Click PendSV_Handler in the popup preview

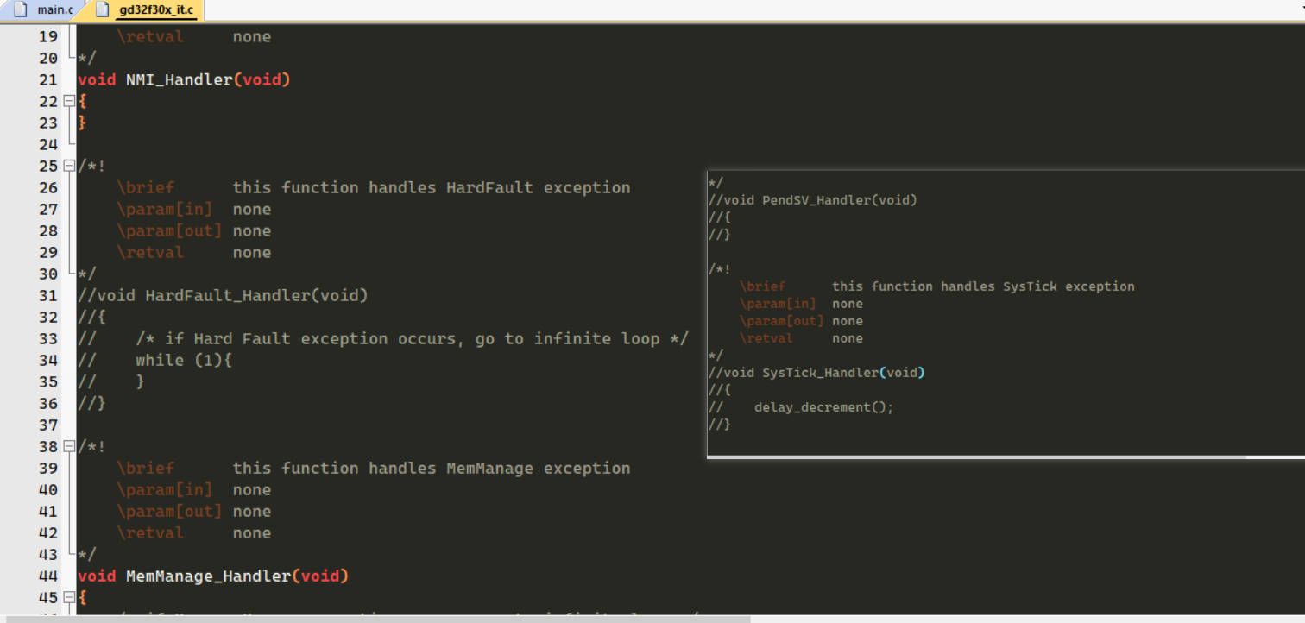coord(815,200)
